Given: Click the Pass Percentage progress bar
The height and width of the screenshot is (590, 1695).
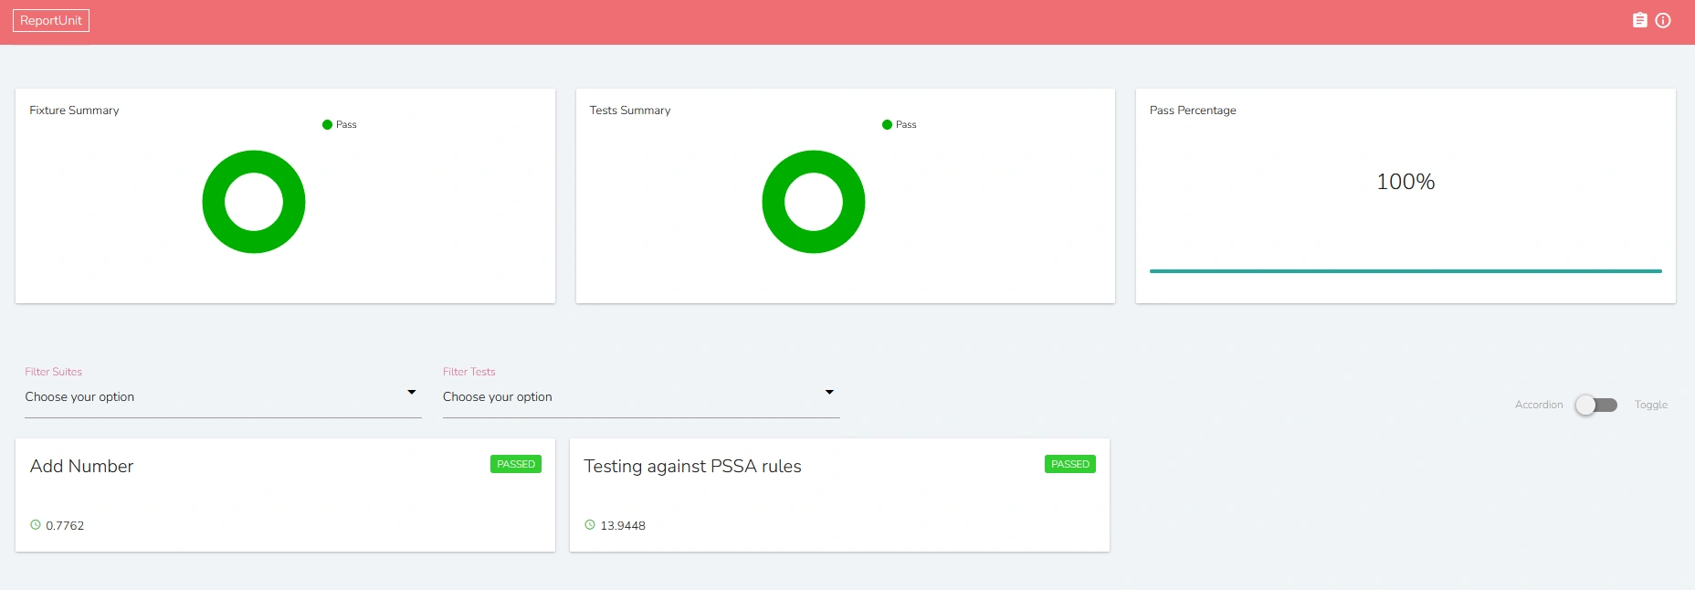Looking at the screenshot, I should (1405, 271).
